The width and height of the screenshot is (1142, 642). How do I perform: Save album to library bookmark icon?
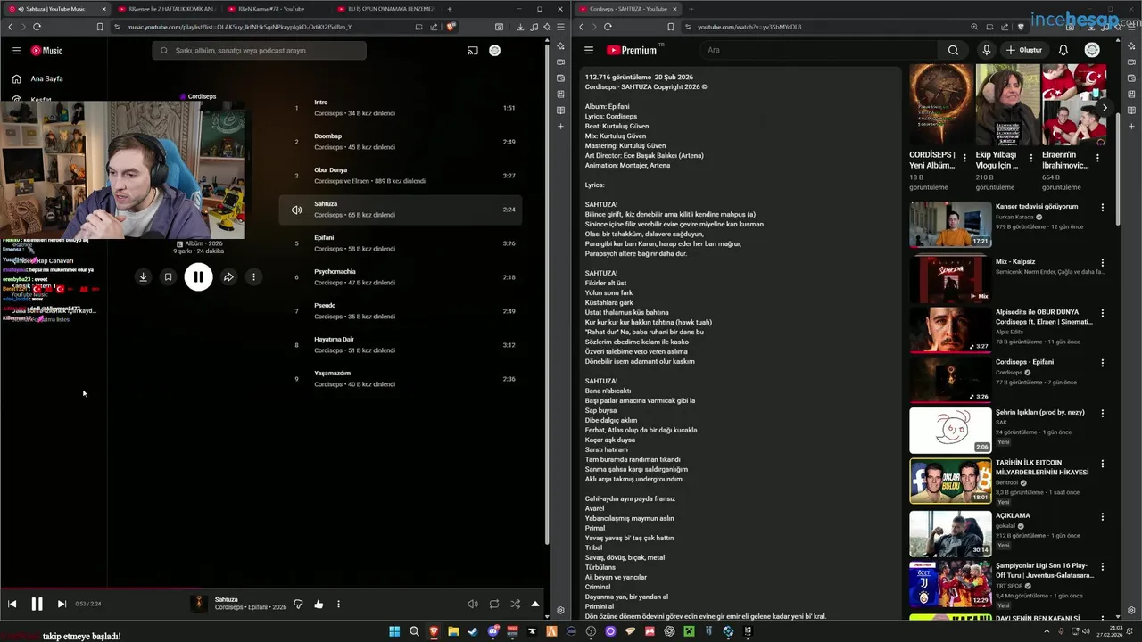coord(168,277)
